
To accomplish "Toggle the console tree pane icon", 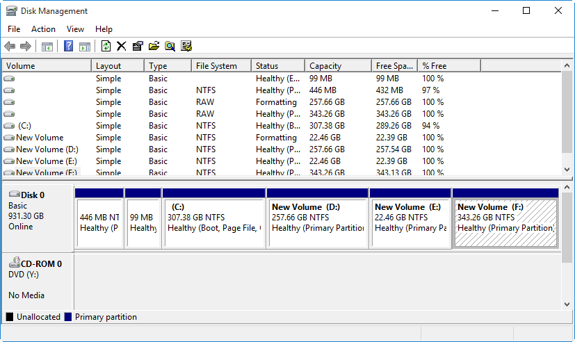I will pyautogui.click(x=47, y=47).
